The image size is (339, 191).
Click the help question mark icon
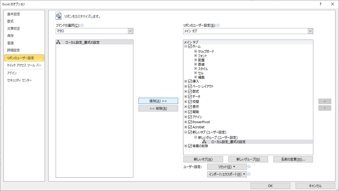point(320,4)
